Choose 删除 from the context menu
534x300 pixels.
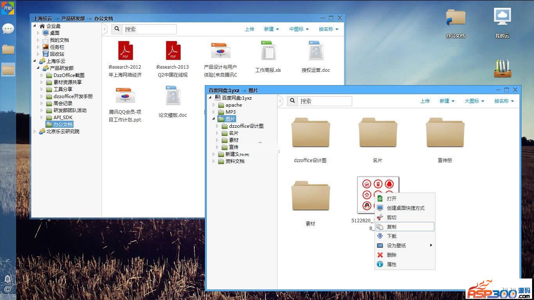click(392, 255)
